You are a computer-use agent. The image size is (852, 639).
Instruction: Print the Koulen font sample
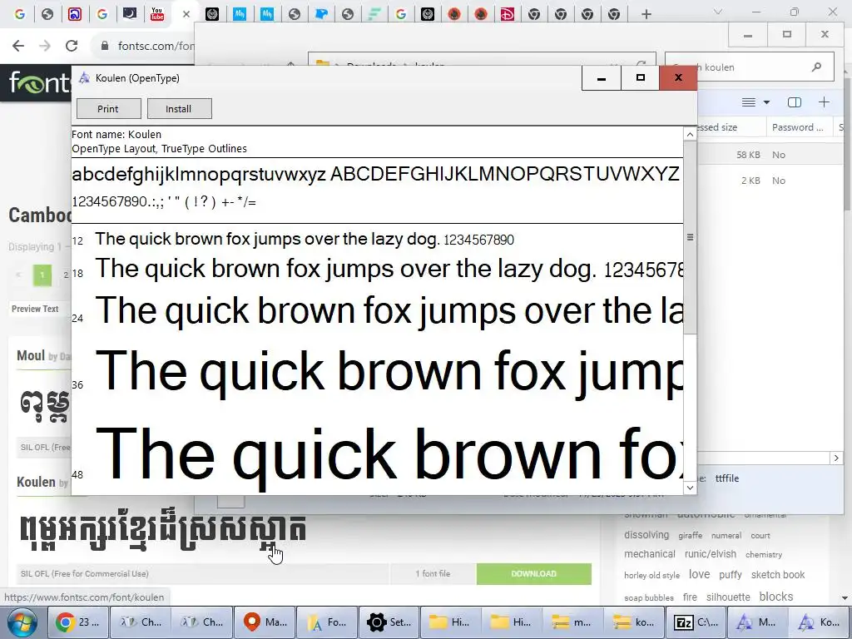tap(109, 109)
